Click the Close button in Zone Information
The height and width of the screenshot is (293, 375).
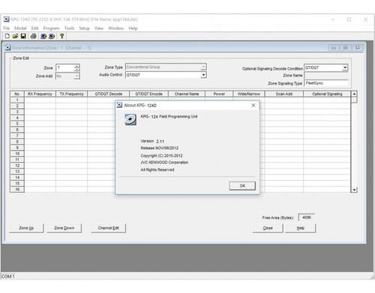click(x=268, y=228)
